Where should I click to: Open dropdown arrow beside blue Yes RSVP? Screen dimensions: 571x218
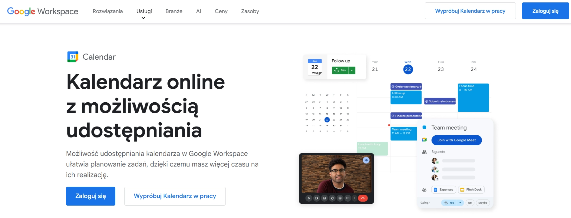click(x=460, y=203)
